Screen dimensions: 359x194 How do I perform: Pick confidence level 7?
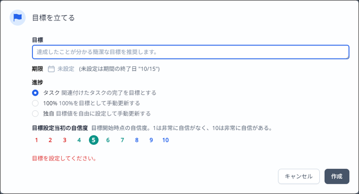[122, 140]
